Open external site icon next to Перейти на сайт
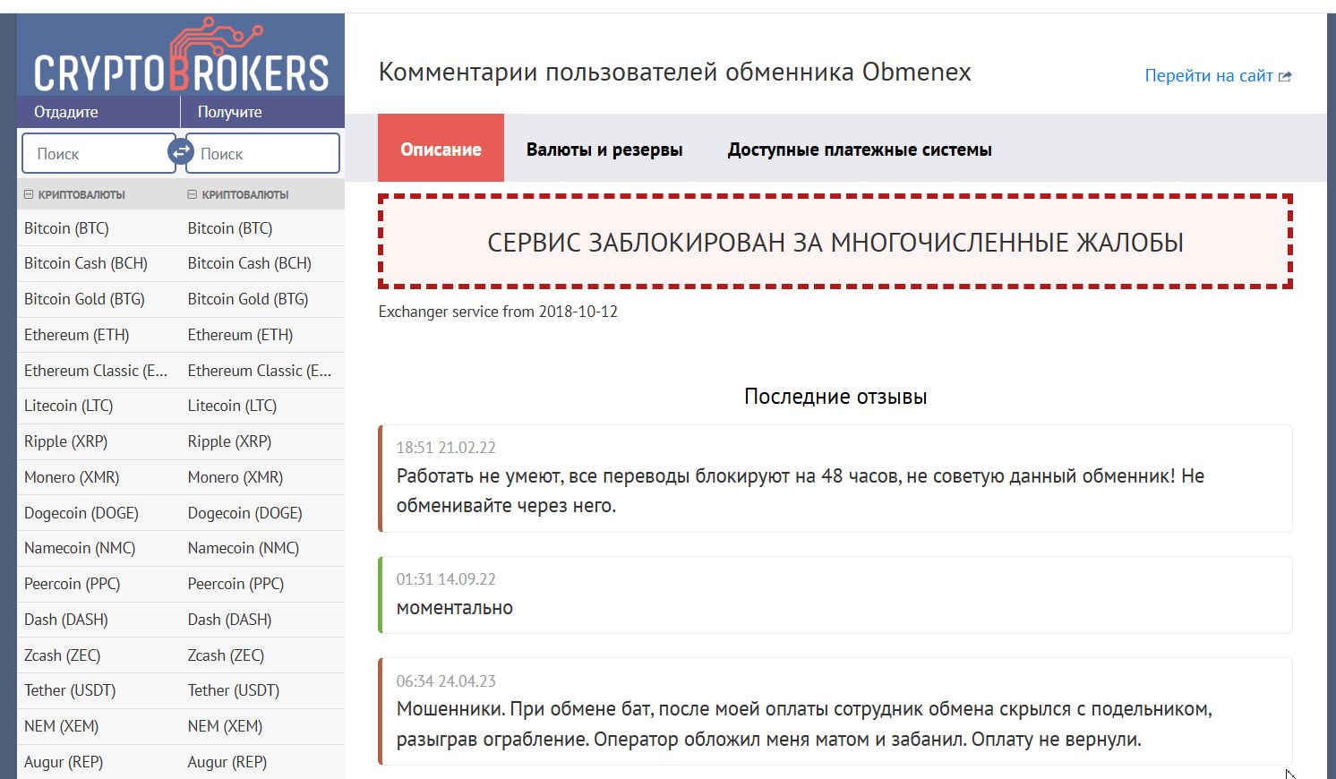Viewport: 1336px width, 779px height. click(x=1285, y=77)
